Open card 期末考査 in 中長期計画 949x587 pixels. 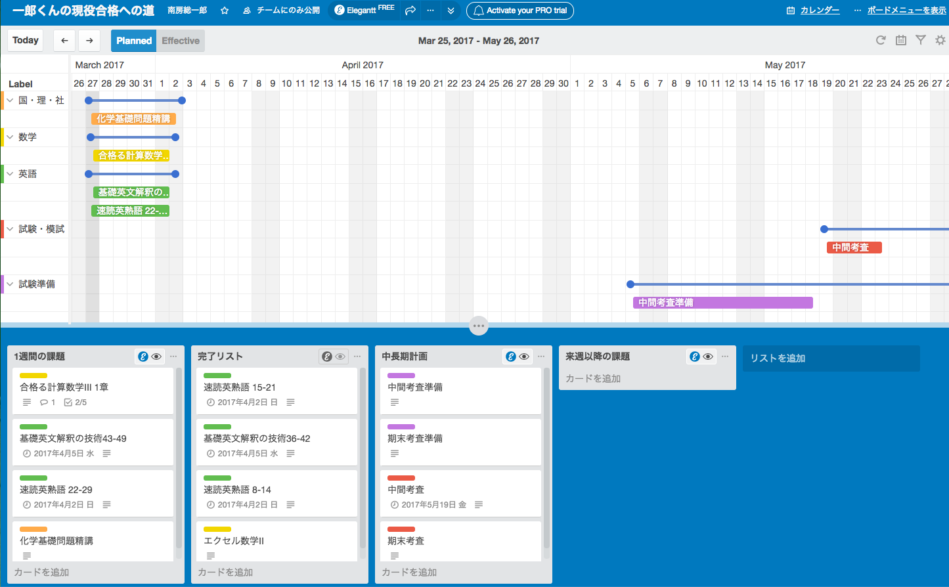[460, 541]
